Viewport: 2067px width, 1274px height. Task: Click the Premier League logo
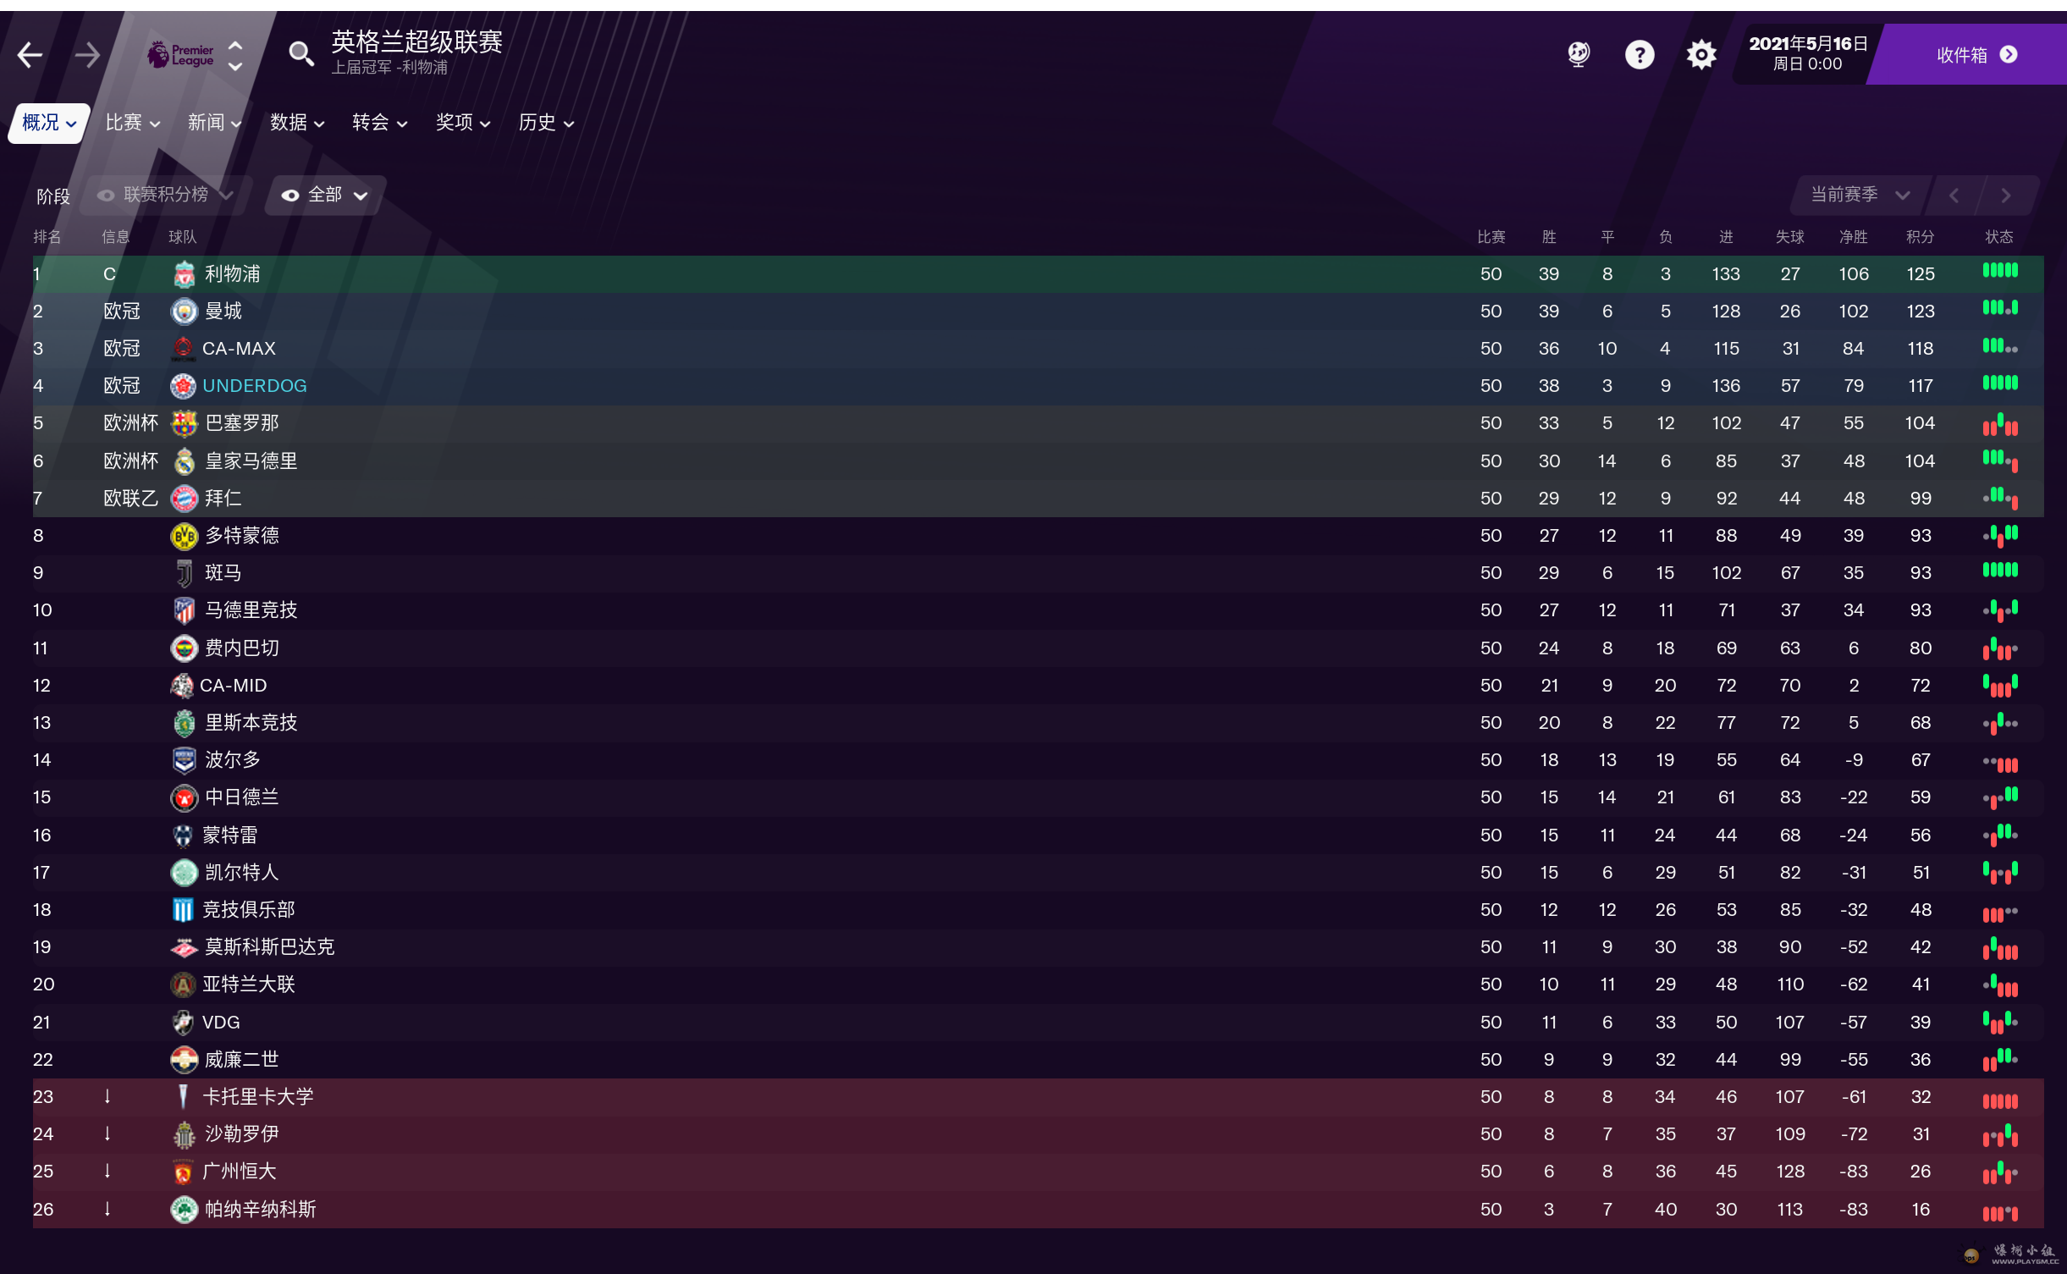point(180,55)
